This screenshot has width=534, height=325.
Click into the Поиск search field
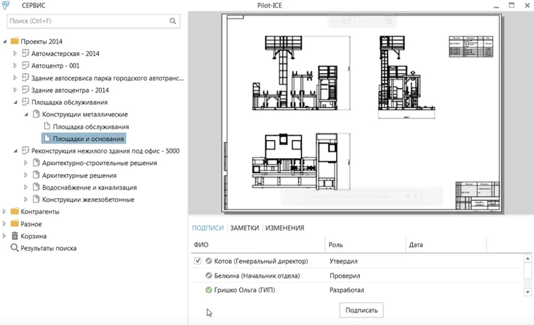(87, 21)
